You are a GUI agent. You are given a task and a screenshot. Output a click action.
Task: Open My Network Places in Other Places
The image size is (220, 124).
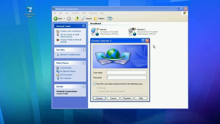tap(68, 71)
